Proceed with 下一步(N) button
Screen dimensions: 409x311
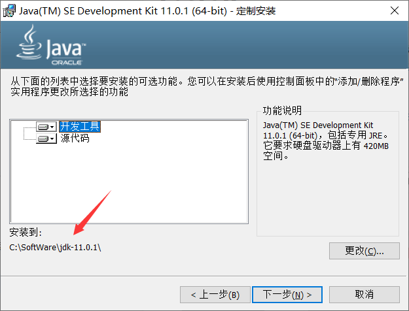(287, 295)
